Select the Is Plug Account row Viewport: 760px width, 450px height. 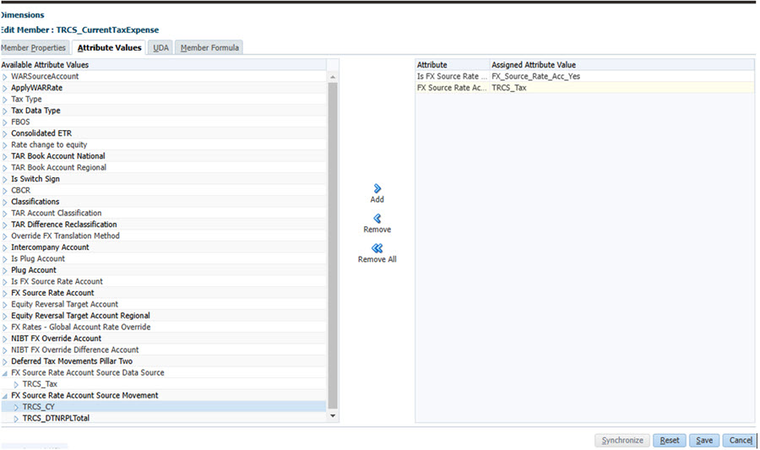tap(163, 258)
